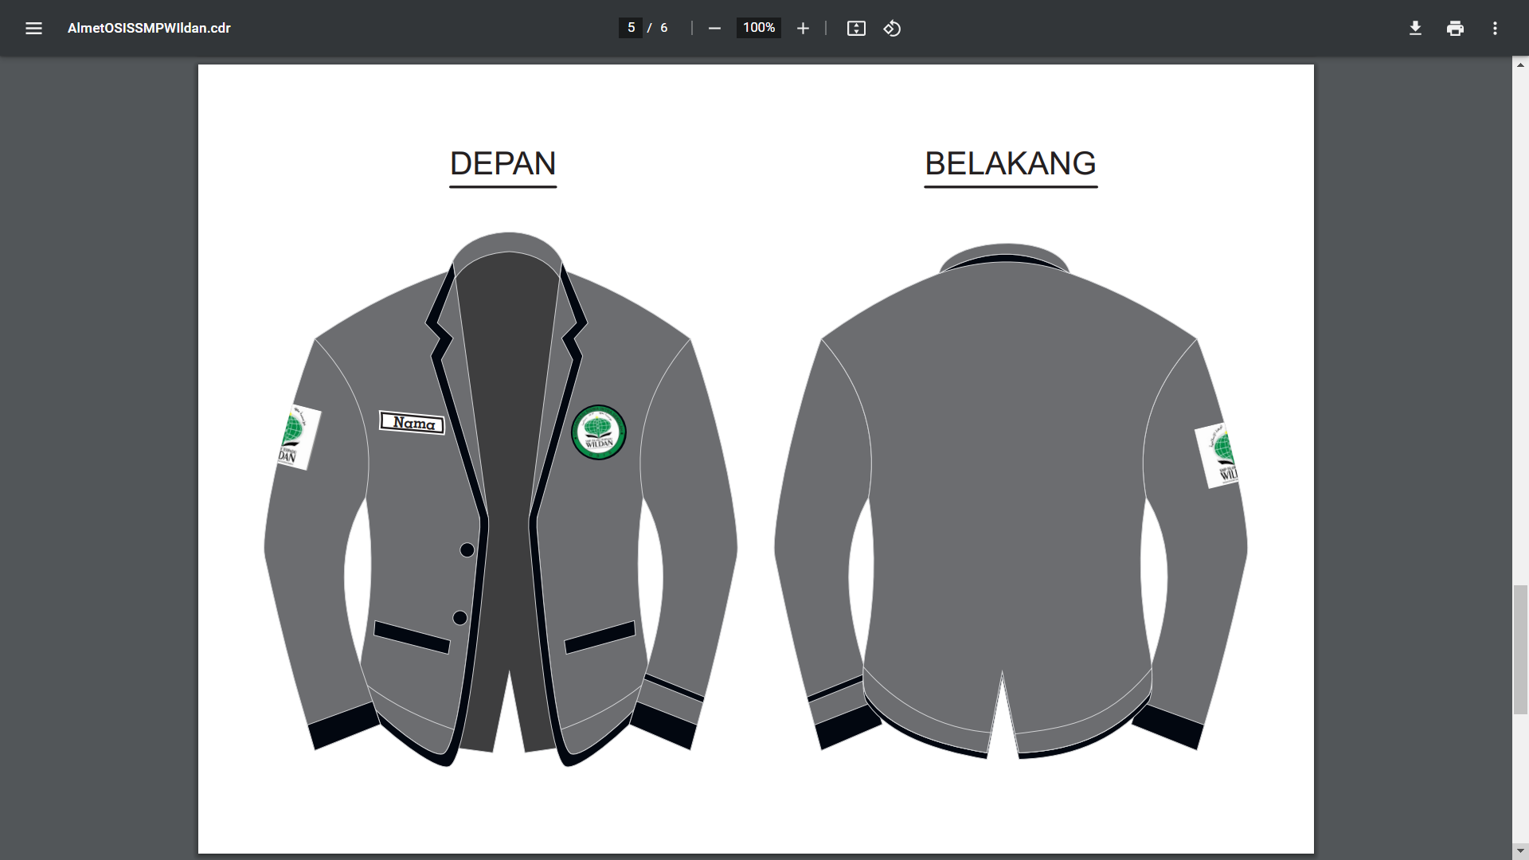Open the sidebar hamburger menu
The width and height of the screenshot is (1529, 860).
pyautogui.click(x=33, y=29)
